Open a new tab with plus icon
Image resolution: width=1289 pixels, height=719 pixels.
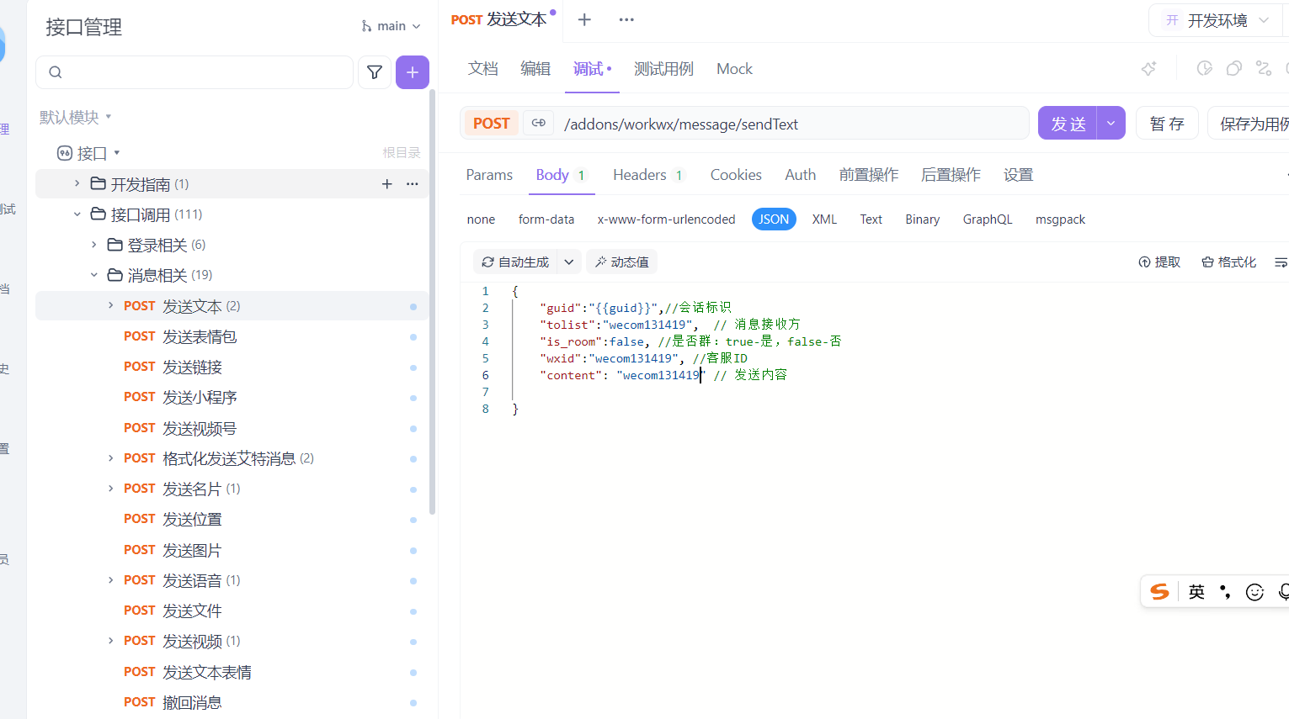point(584,19)
